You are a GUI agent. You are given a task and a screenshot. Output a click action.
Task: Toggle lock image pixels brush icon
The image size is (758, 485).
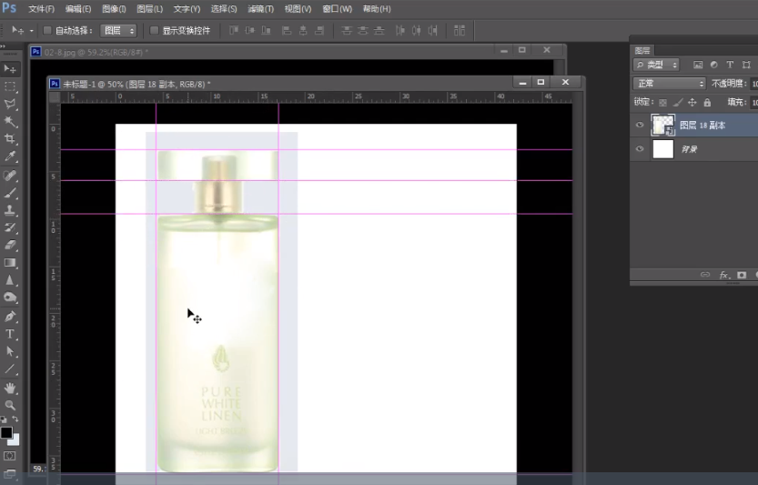[x=678, y=103]
